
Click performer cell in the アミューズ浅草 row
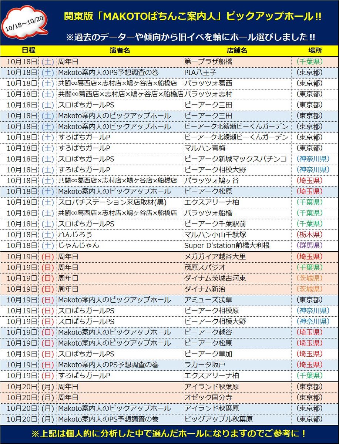120,300
